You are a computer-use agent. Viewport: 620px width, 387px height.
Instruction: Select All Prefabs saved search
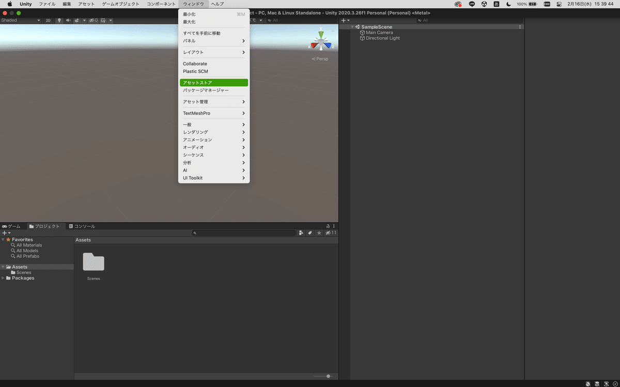click(27, 256)
